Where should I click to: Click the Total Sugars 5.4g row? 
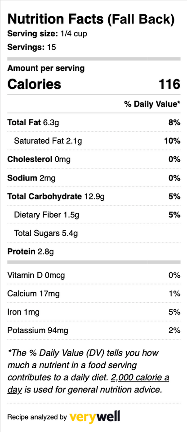(94, 233)
